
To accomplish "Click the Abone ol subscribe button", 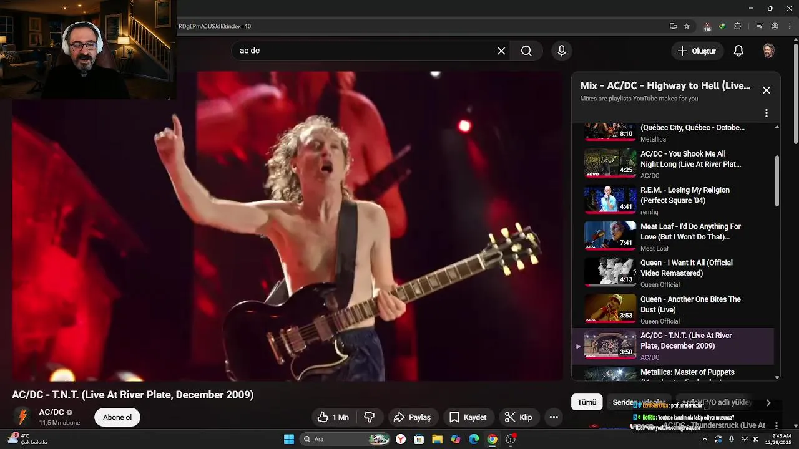I will tap(117, 417).
